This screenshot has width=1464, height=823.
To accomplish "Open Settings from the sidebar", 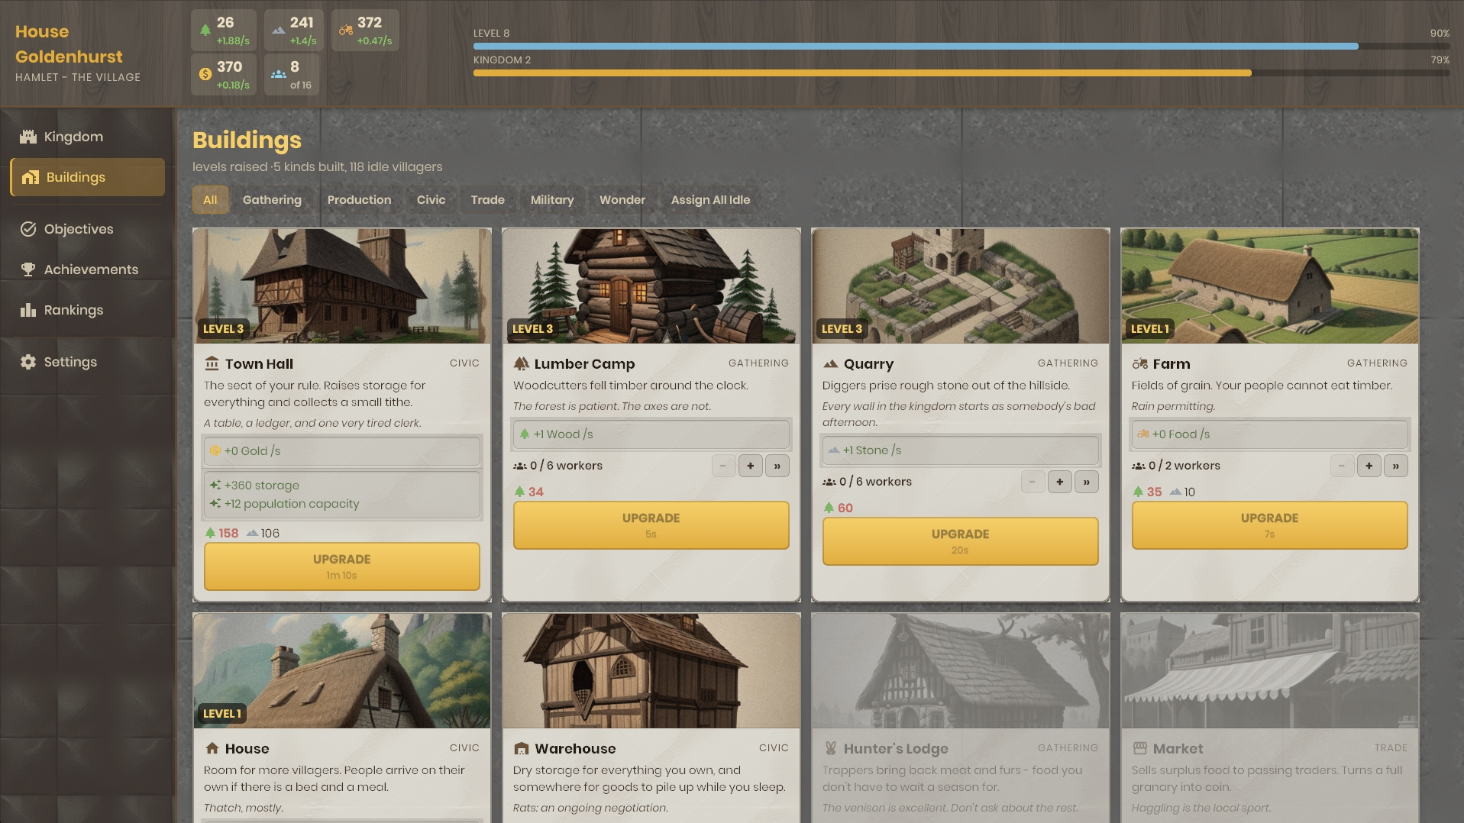I will coord(87,362).
